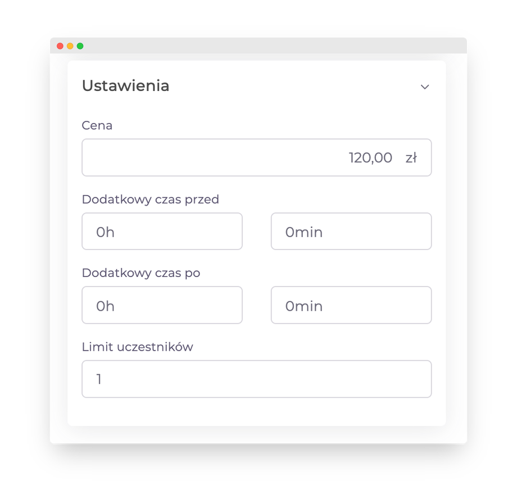
Task: Close the window with the red button
Action: 60,46
